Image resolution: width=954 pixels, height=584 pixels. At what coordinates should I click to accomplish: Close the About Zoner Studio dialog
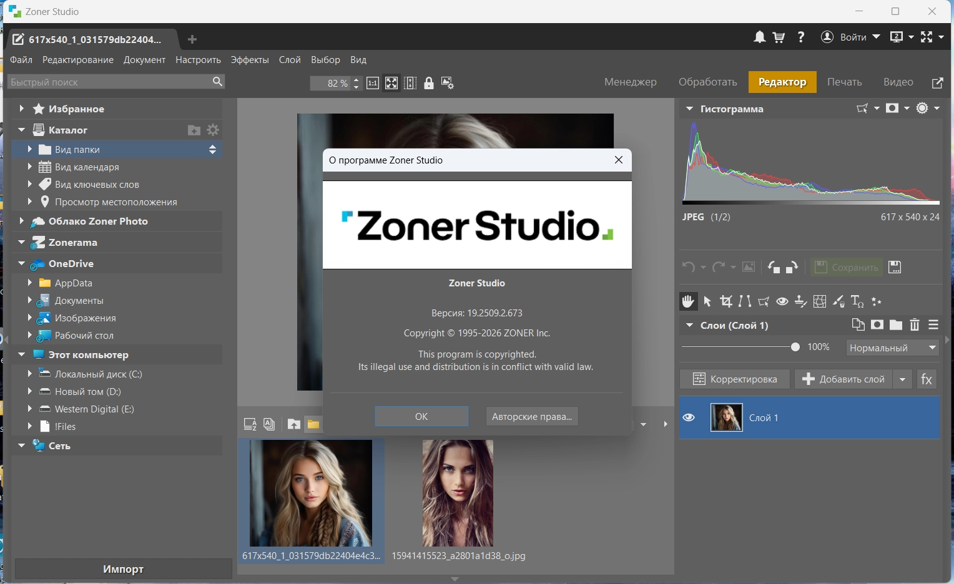(619, 160)
